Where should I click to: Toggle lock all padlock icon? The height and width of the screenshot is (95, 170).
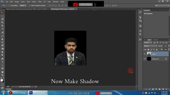coord(157,50)
